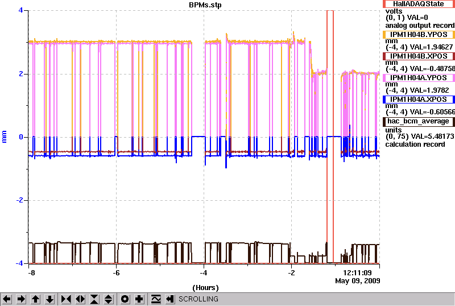Click the VAL=5.48173 readout text
This screenshot has height=306, width=455.
point(432,137)
